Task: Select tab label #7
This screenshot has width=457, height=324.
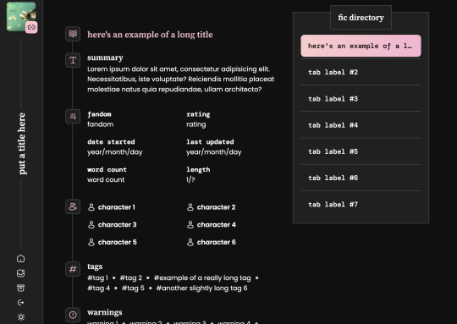Action: (361, 204)
